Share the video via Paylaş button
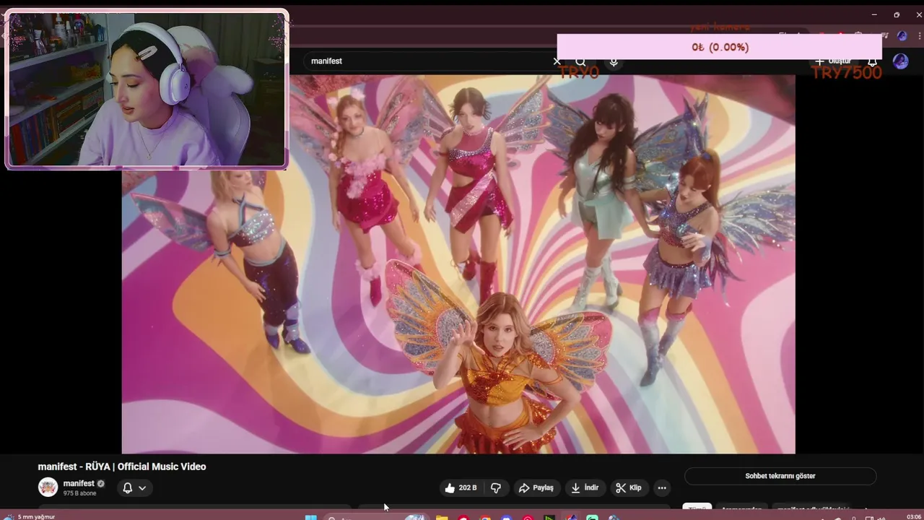 536,488
